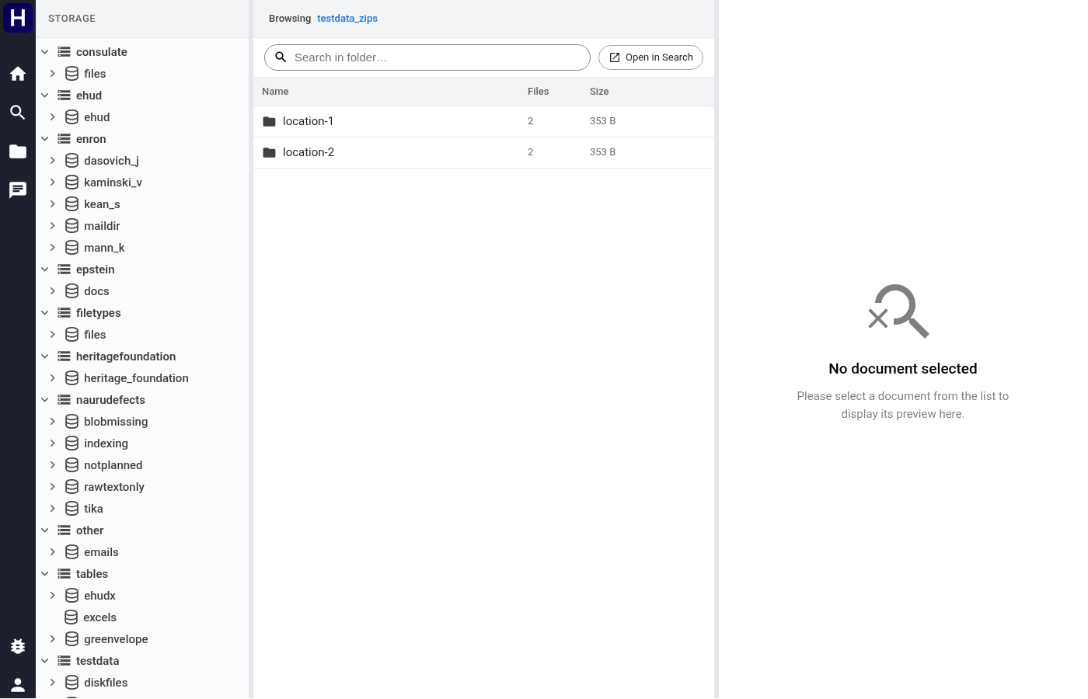Expand the kaminski_v tree item
This screenshot has height=699, width=1088.
pyautogui.click(x=52, y=183)
